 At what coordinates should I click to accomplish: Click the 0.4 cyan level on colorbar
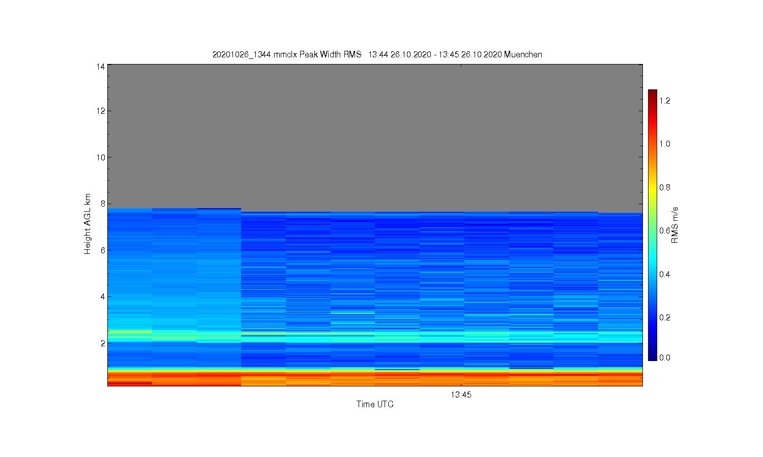[x=653, y=274]
